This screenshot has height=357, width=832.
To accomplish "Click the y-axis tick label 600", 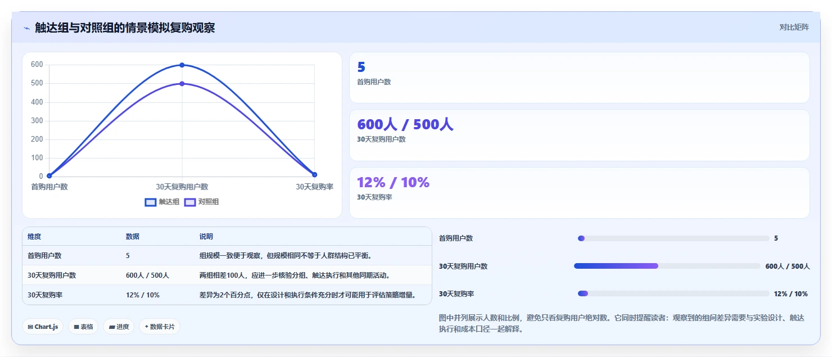I will coord(37,65).
